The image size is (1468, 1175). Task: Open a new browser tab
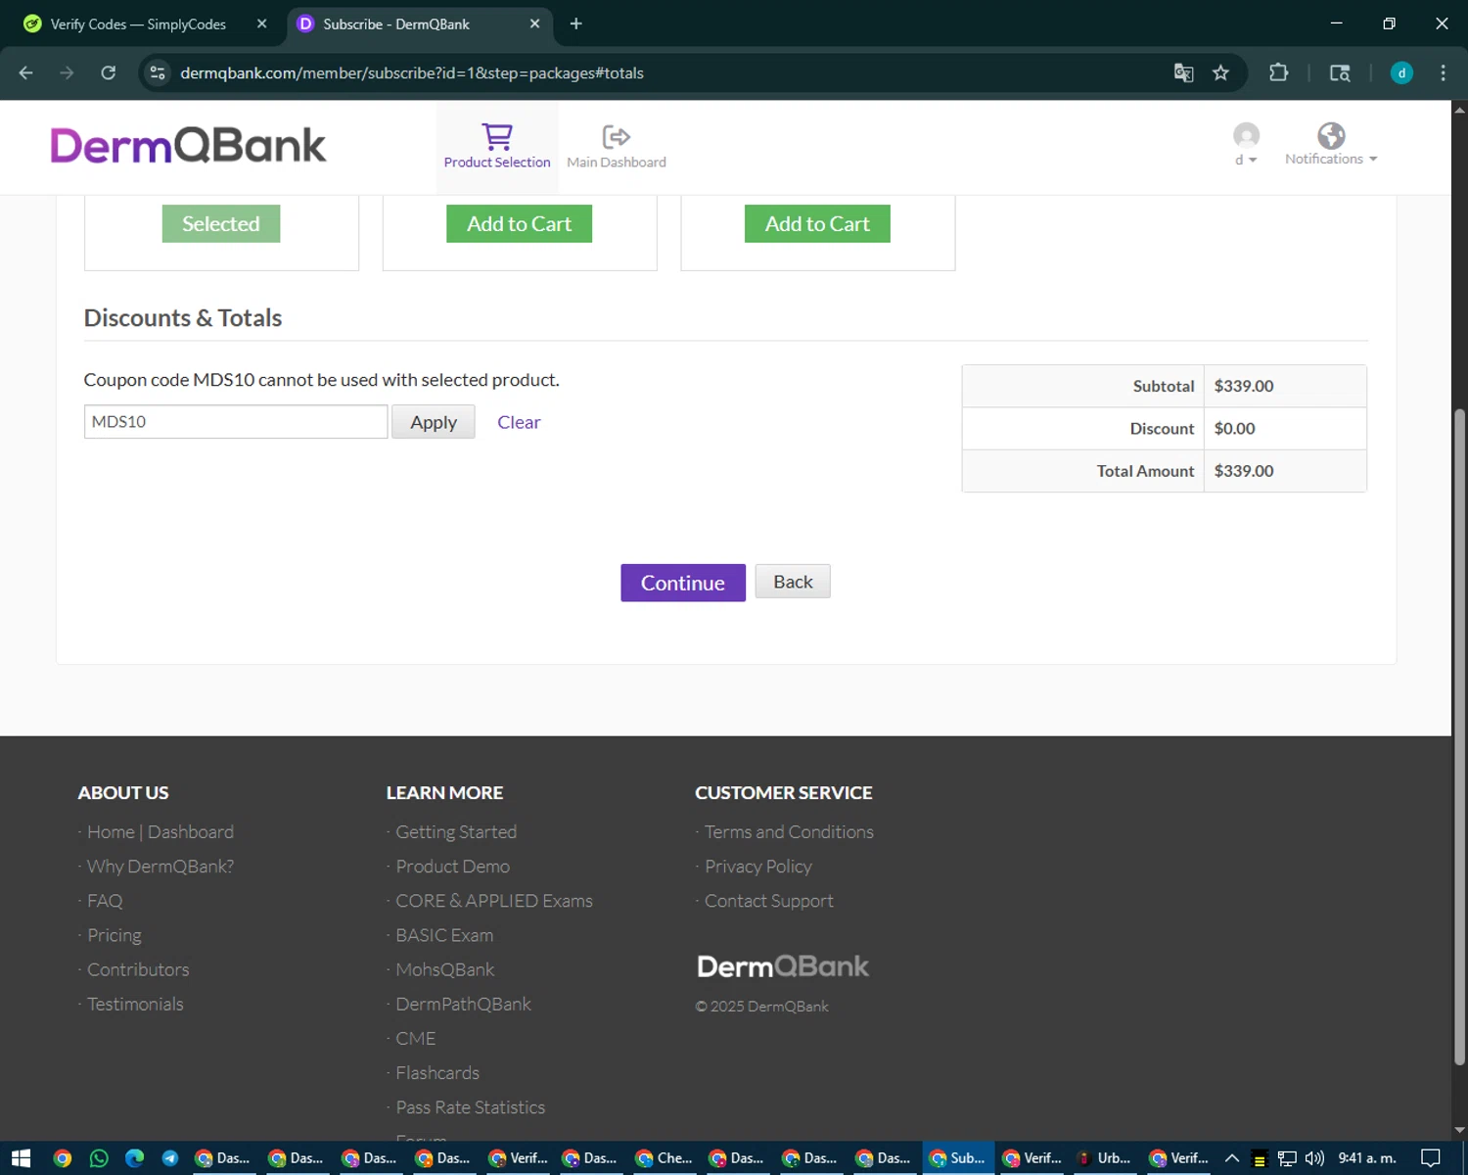point(575,23)
